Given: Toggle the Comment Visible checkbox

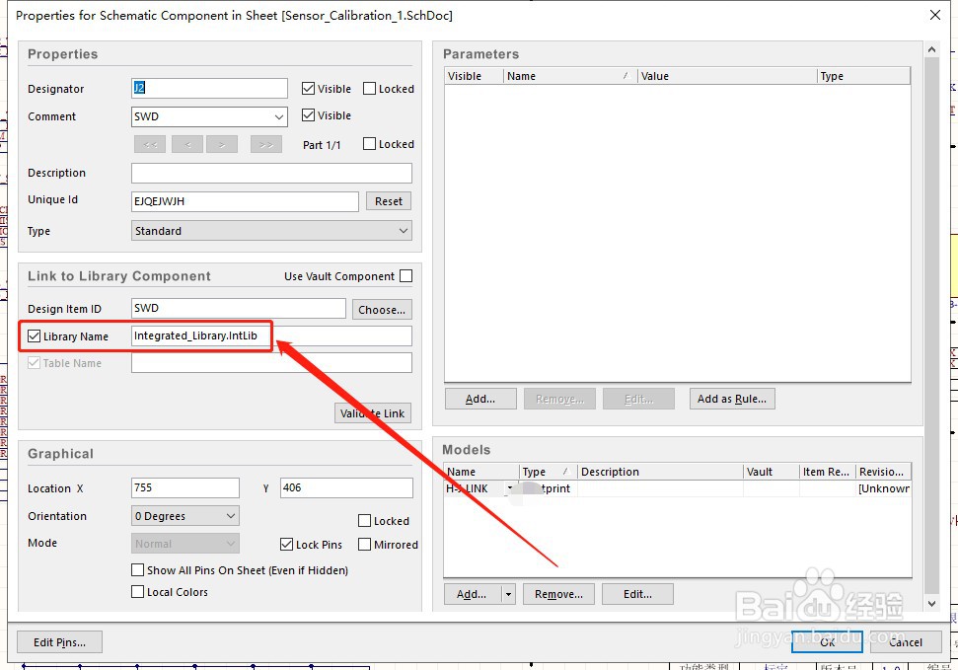Looking at the screenshot, I should point(308,115).
